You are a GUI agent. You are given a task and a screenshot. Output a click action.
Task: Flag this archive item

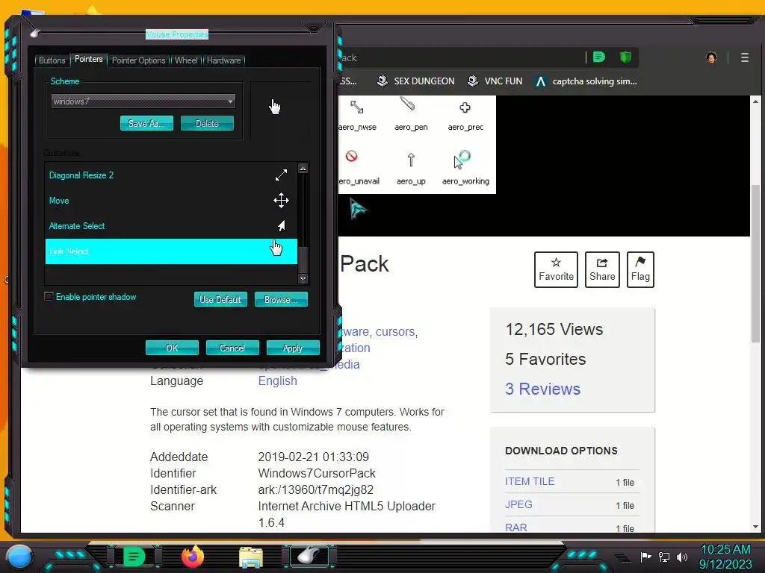coord(640,269)
